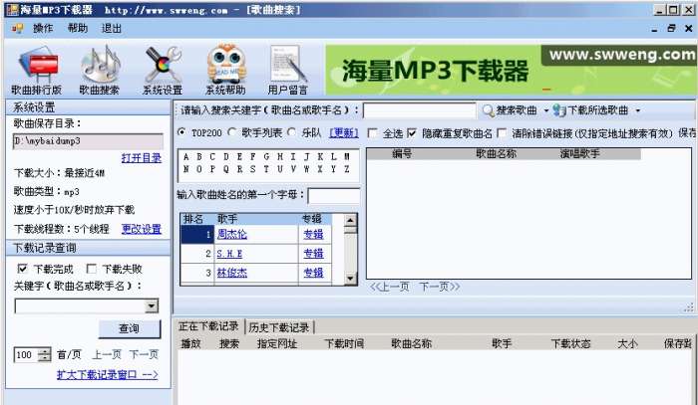Click letter A in the alphabet grid
This screenshot has width=698, height=405.
click(x=186, y=157)
